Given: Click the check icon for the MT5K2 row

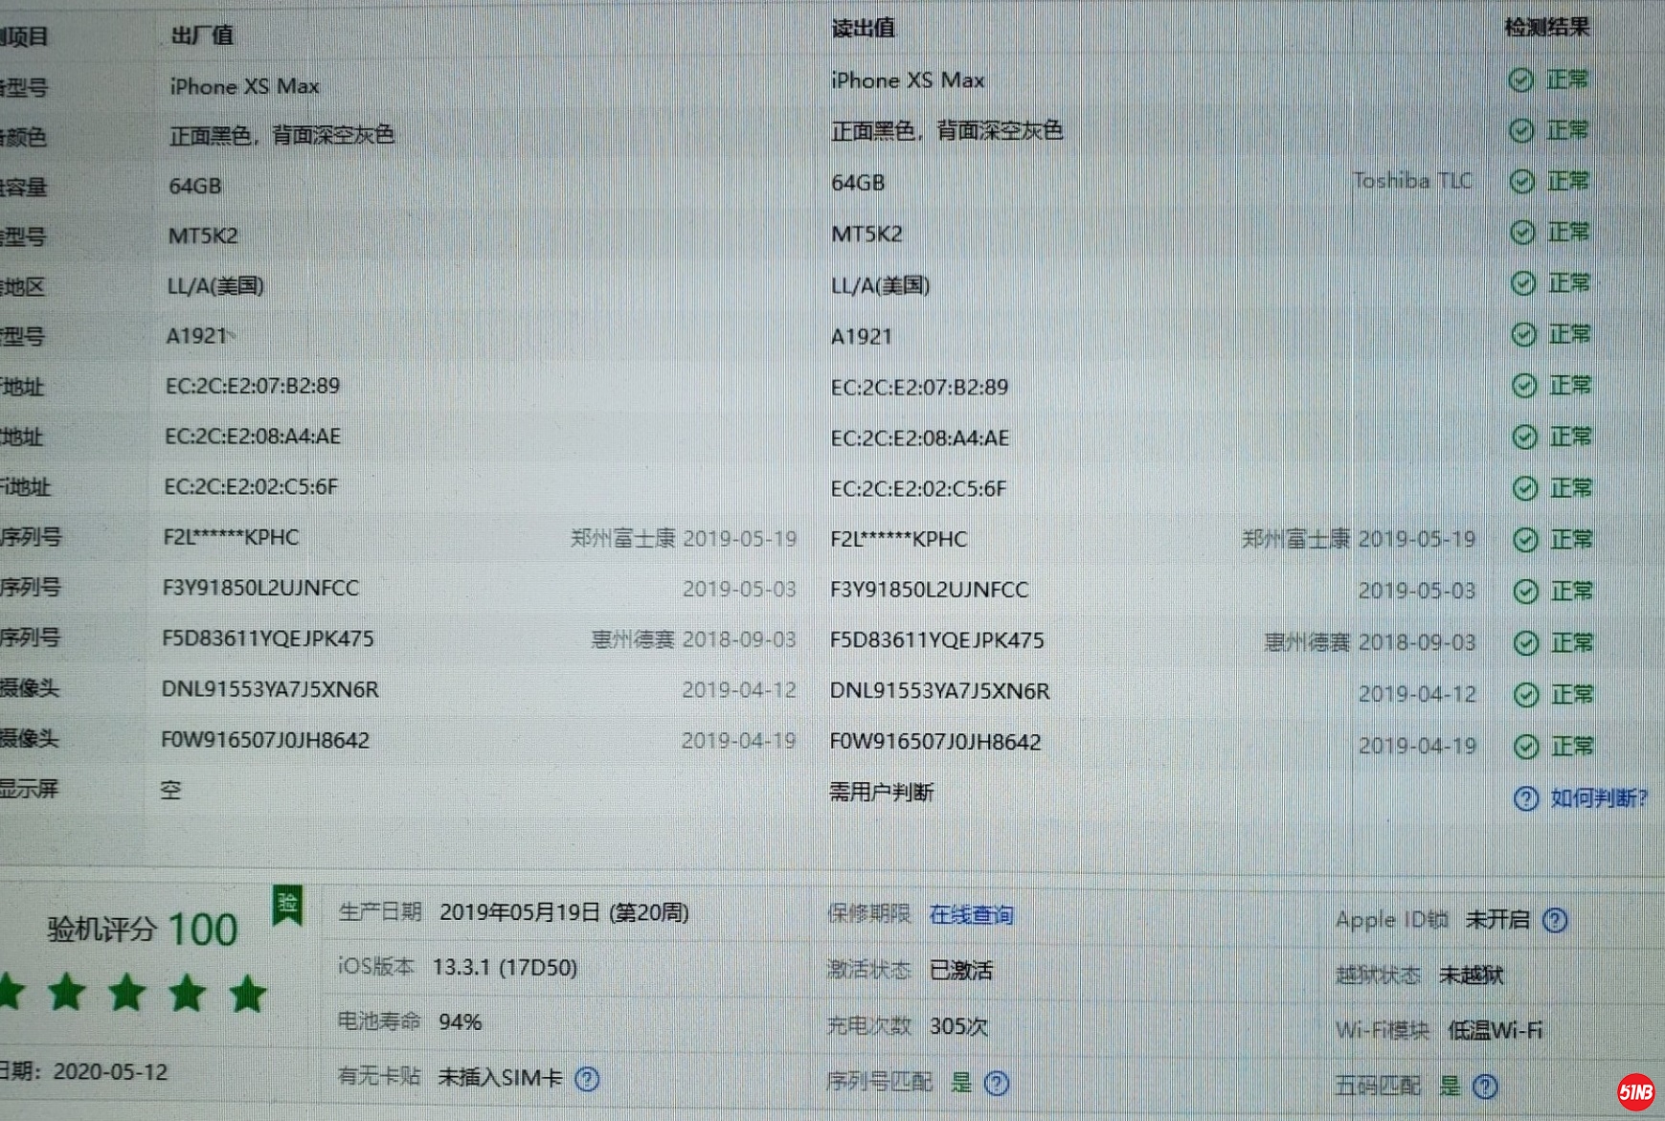Looking at the screenshot, I should coord(1522,233).
